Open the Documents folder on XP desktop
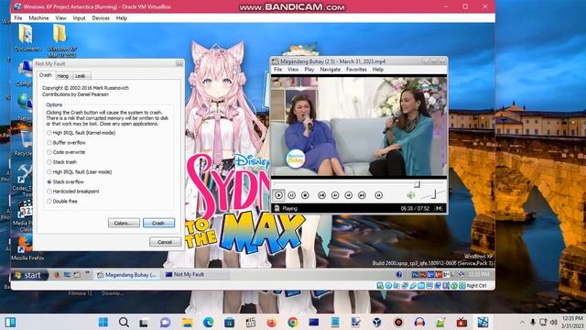 (x=27, y=38)
